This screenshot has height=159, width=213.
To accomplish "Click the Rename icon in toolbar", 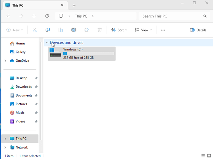I will tap(74, 30).
